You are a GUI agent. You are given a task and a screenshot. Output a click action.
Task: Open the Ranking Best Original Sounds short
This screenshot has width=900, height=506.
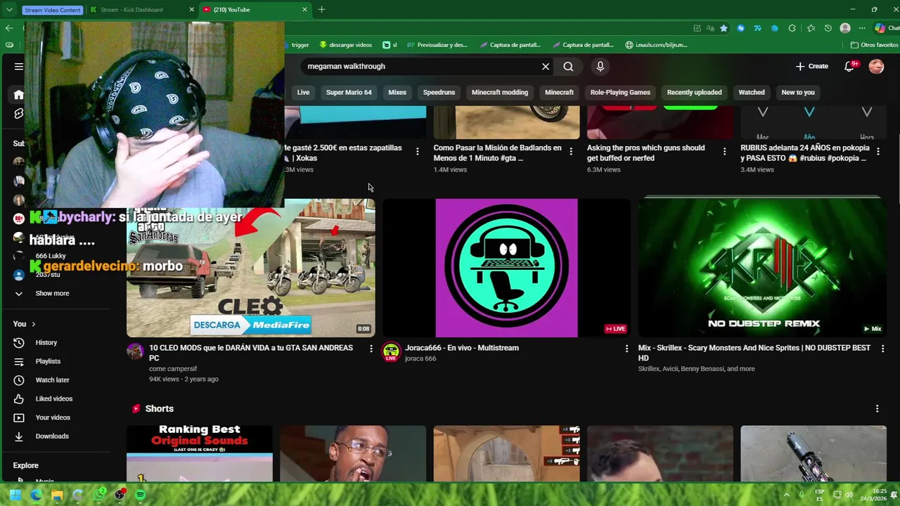point(200,453)
